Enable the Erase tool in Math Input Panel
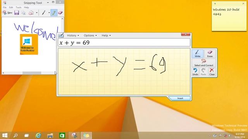 pyautogui.click(x=210, y=54)
